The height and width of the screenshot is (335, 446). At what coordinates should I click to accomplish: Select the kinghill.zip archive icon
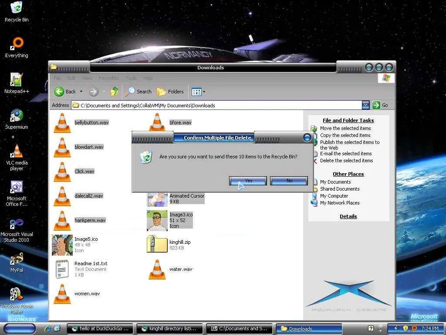[157, 244]
